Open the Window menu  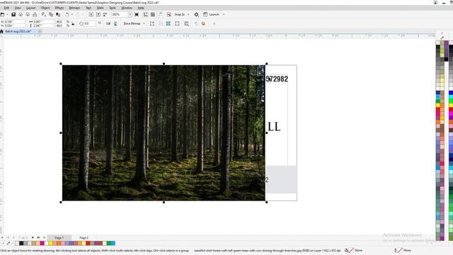(127, 8)
